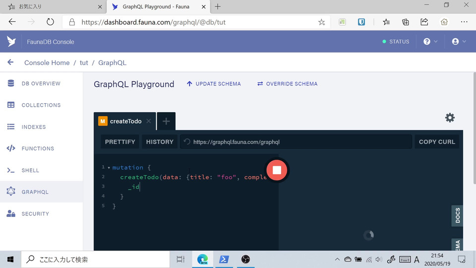Select GraphQL in sidebar
Image resolution: width=476 pixels, height=268 pixels.
[x=41, y=192]
